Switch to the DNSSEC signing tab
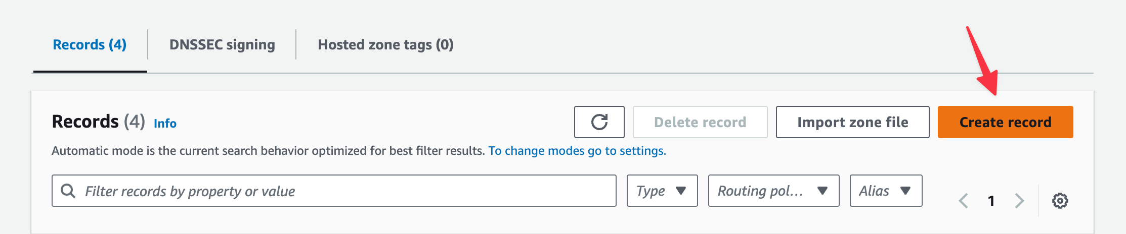Screen dimensions: 1126x234 222,45
